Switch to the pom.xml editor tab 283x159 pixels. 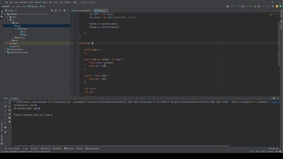82,11
